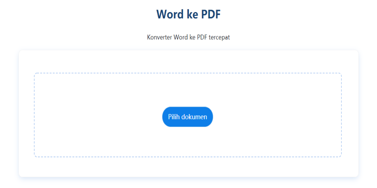The image size is (377, 188).
Task: Click the heading Word ke PDF
Action: coord(188,14)
